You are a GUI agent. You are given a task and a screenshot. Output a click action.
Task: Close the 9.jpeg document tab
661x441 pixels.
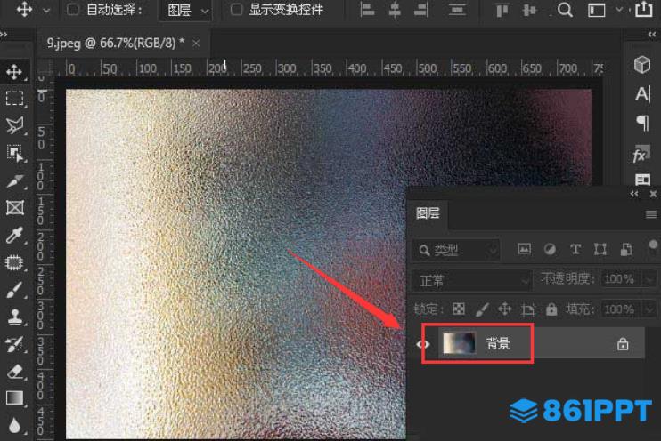[196, 44]
